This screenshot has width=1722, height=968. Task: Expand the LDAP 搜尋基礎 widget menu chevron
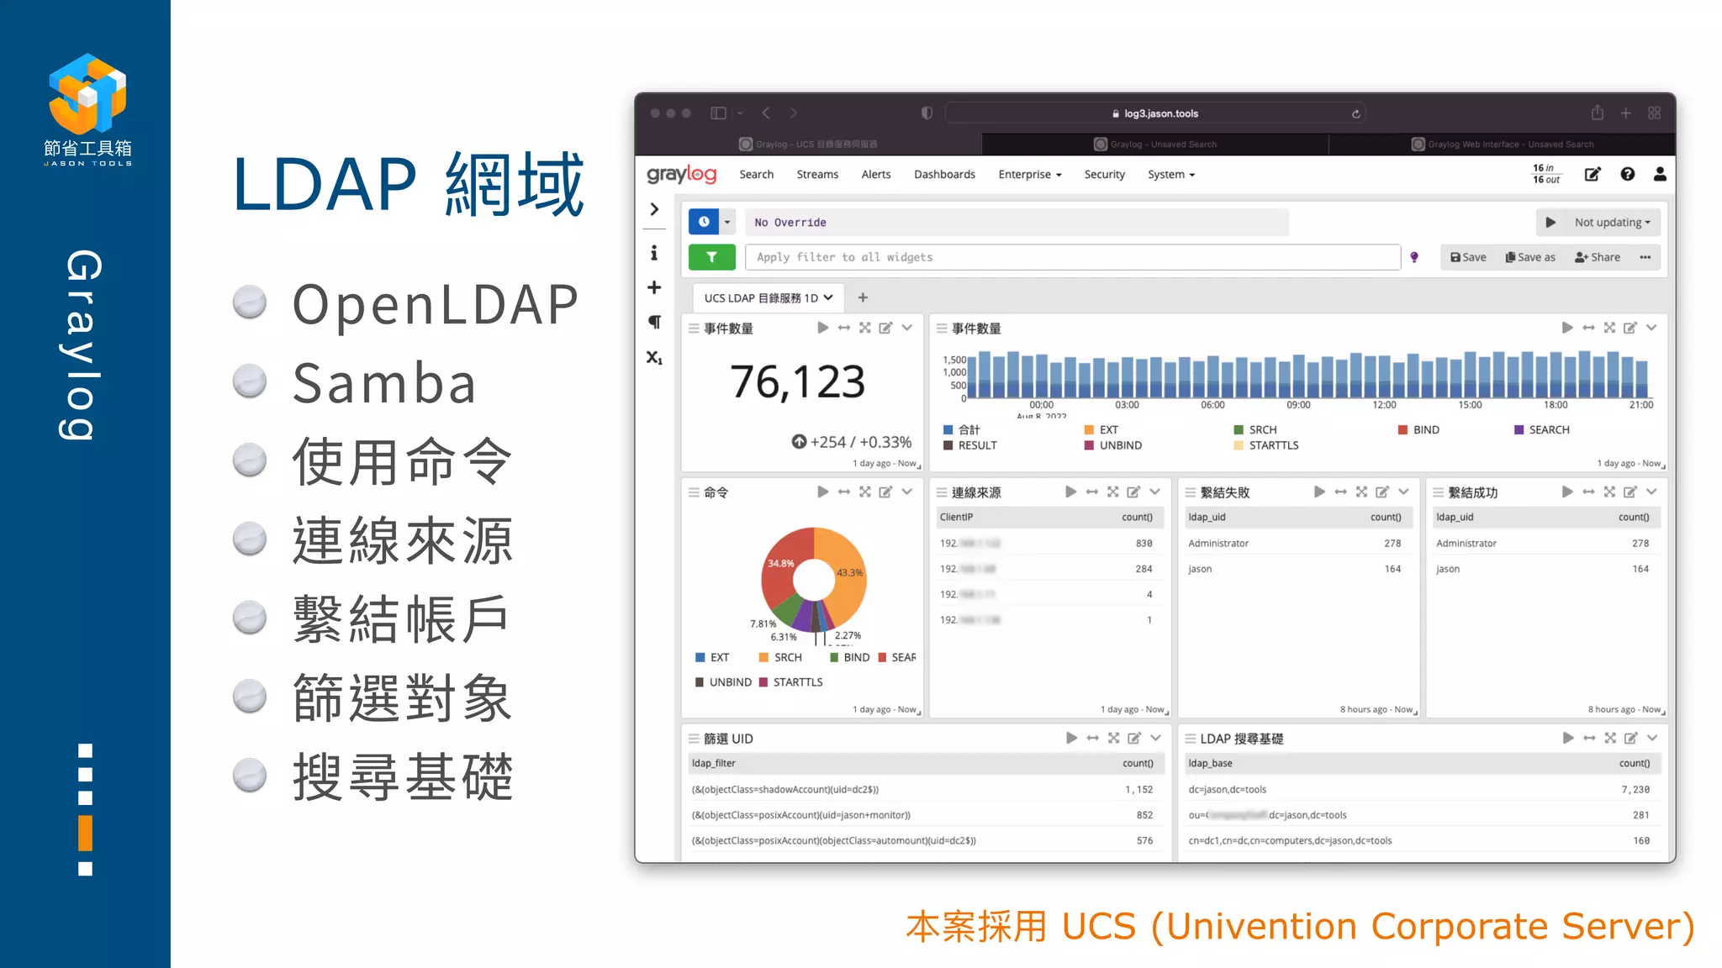click(1652, 738)
